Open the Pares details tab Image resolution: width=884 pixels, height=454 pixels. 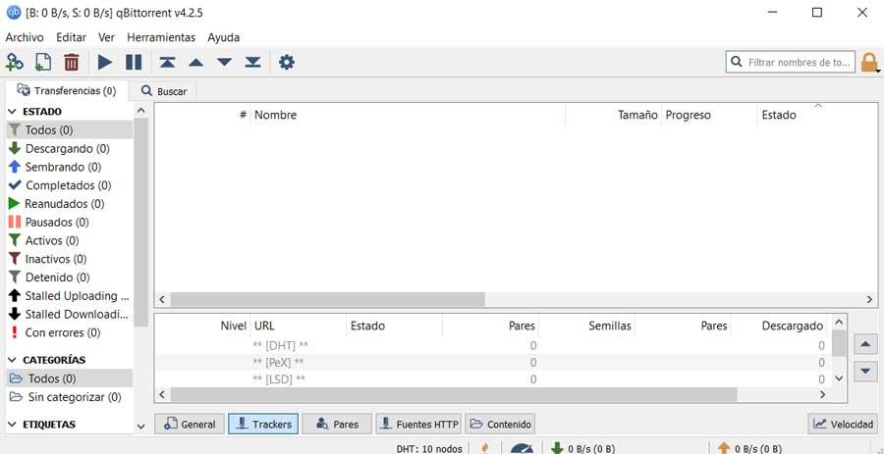pyautogui.click(x=337, y=425)
